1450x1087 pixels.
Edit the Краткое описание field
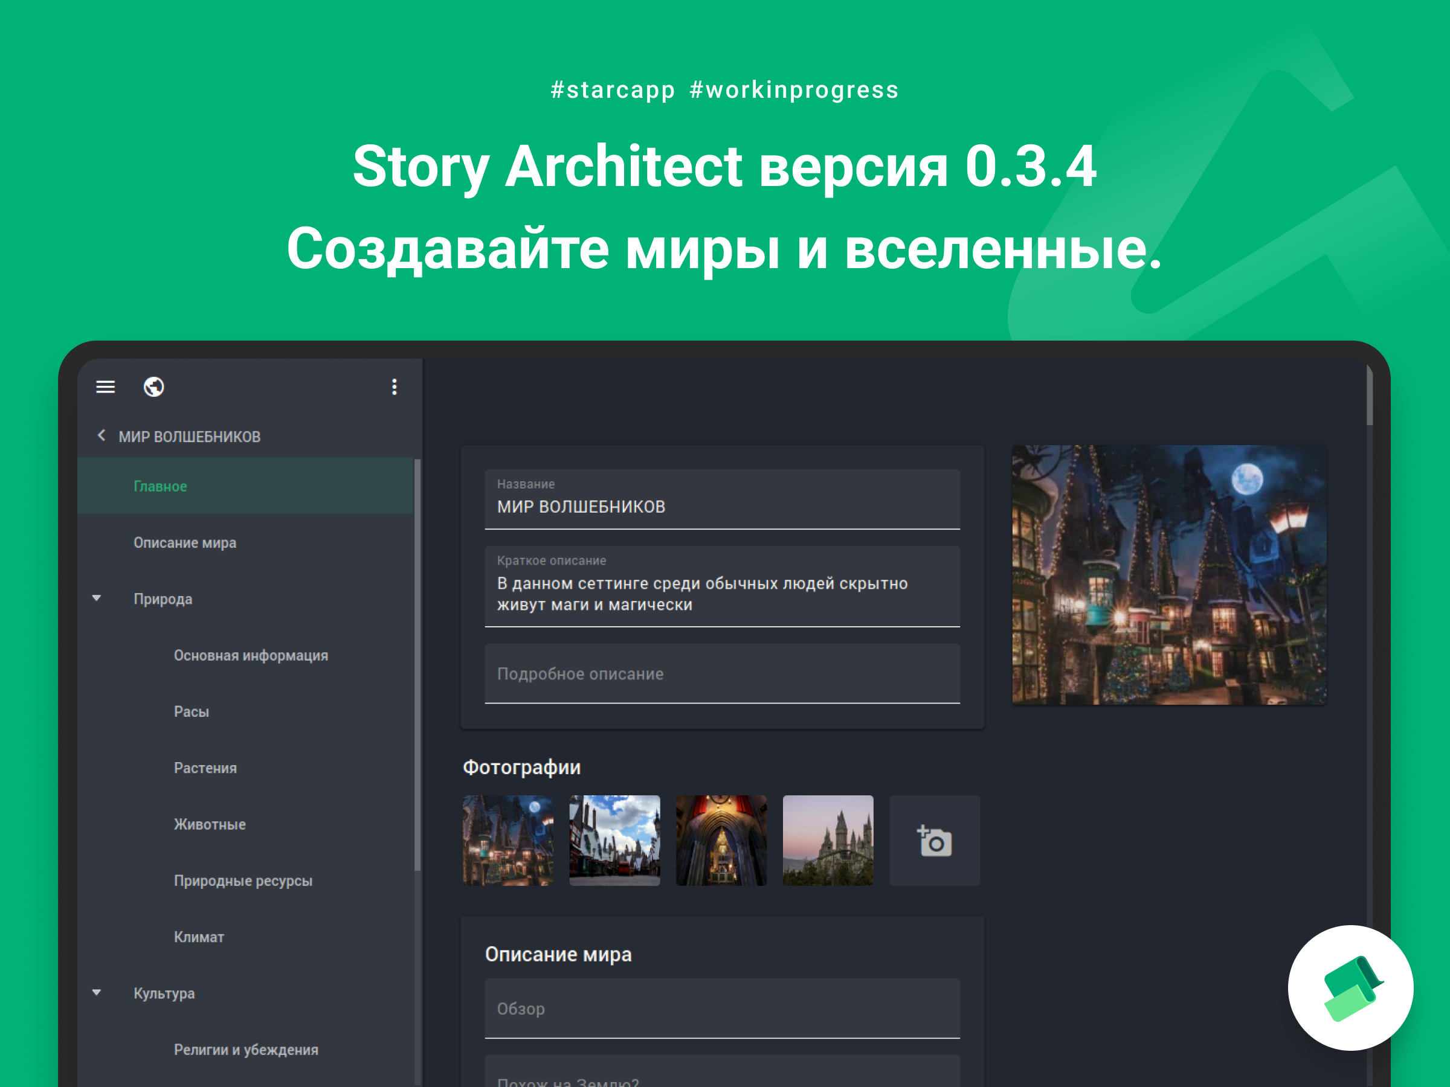(x=723, y=586)
